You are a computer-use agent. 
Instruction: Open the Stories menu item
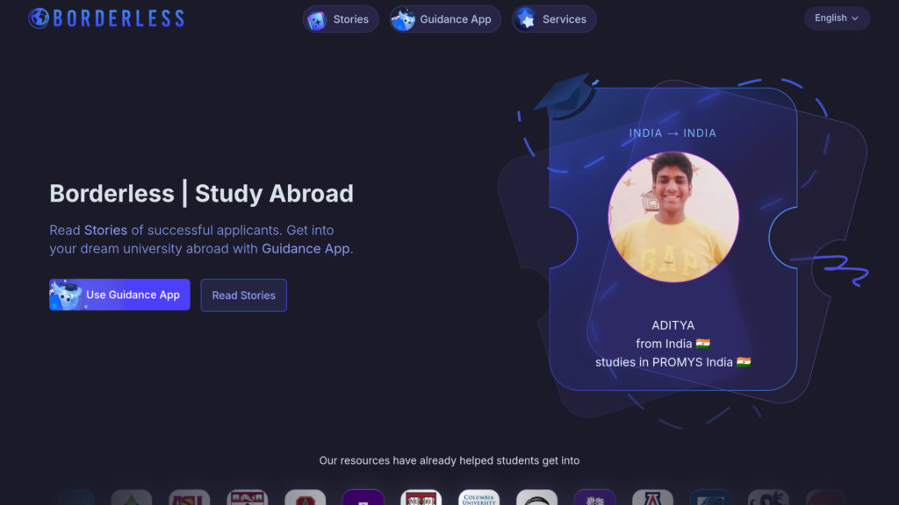click(x=350, y=19)
